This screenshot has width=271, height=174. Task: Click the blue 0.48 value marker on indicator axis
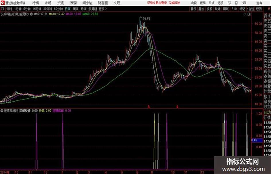tap(257, 140)
